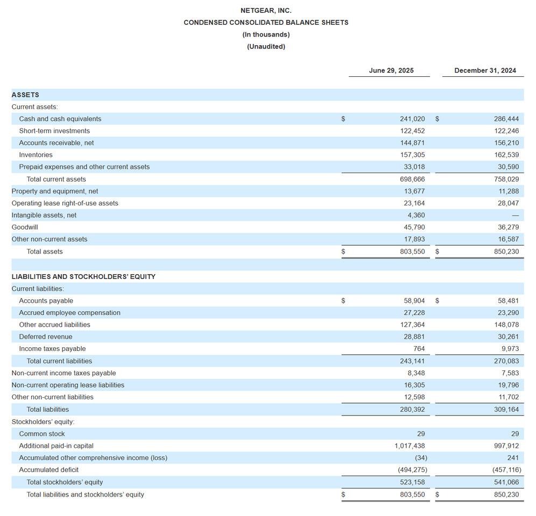The height and width of the screenshot is (516, 536).
Task: Select cash value 241,020
Action: pos(412,119)
